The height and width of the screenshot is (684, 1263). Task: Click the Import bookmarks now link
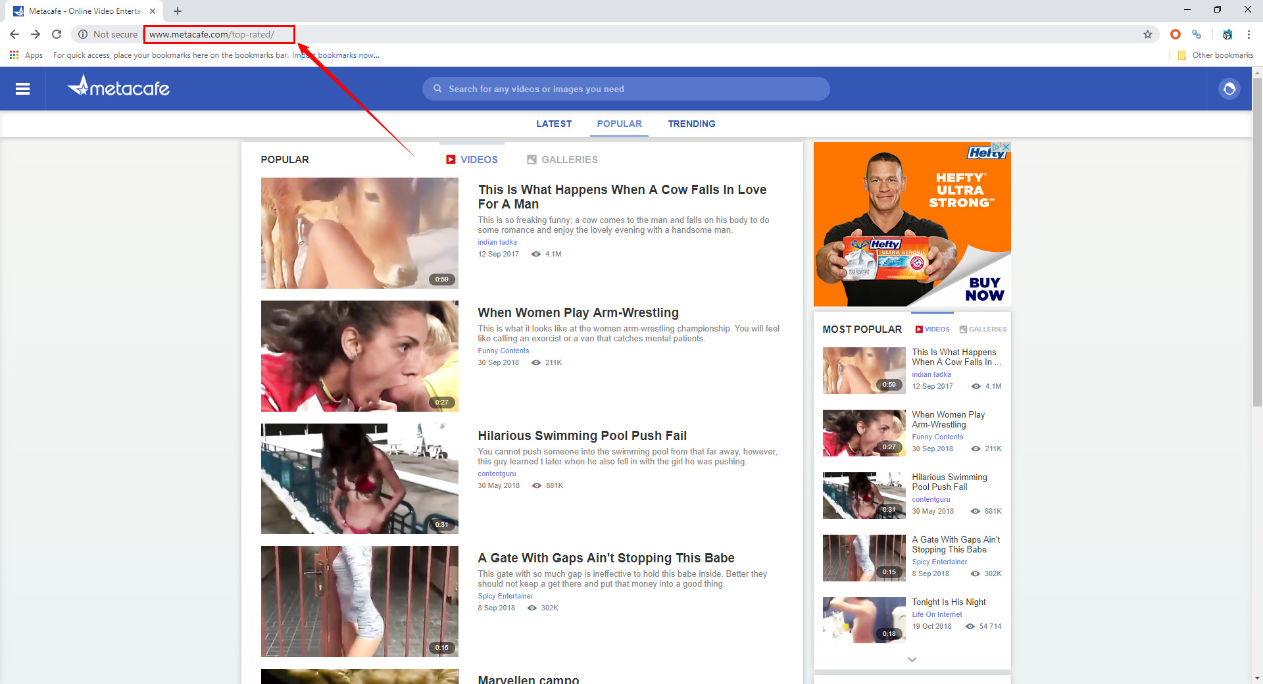coord(335,55)
